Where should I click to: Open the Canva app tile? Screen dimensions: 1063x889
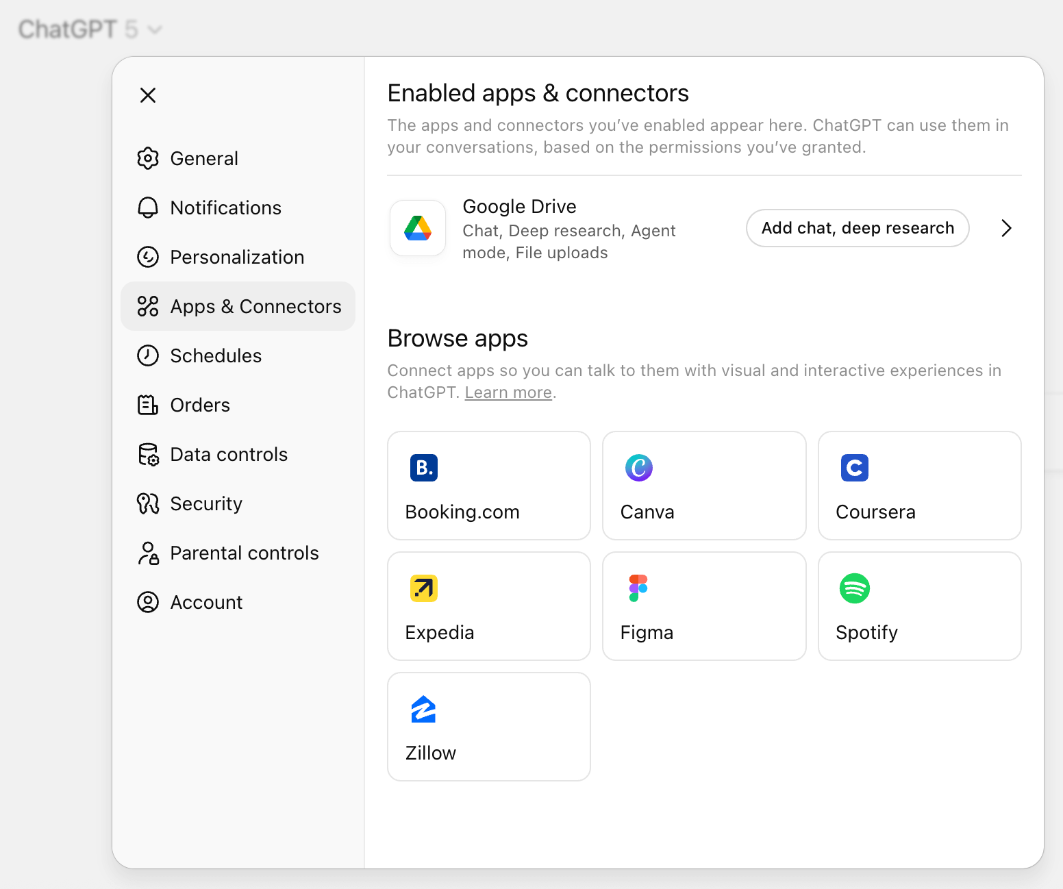(703, 486)
